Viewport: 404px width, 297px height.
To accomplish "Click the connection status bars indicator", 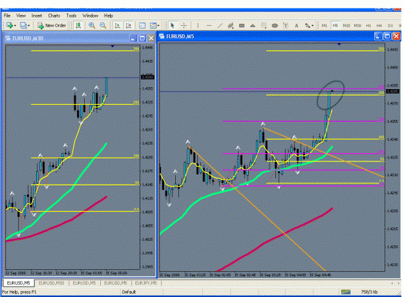I will click(346, 292).
